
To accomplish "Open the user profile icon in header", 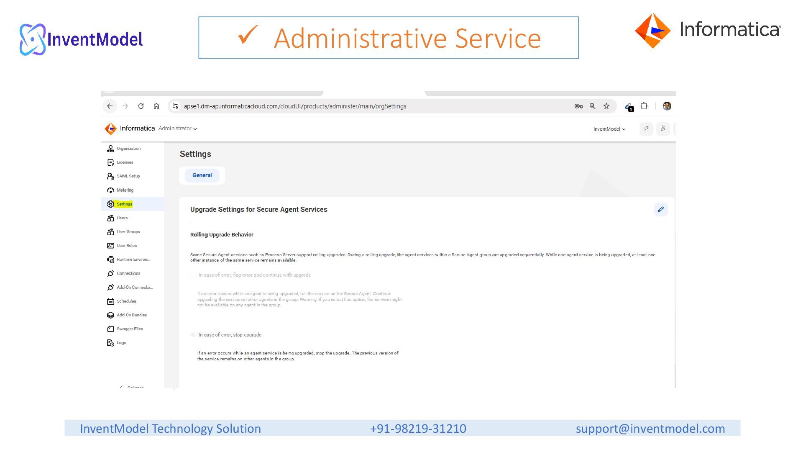I will (x=663, y=129).
